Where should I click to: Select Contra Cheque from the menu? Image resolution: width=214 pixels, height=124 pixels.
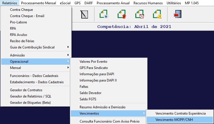pos(36,10)
